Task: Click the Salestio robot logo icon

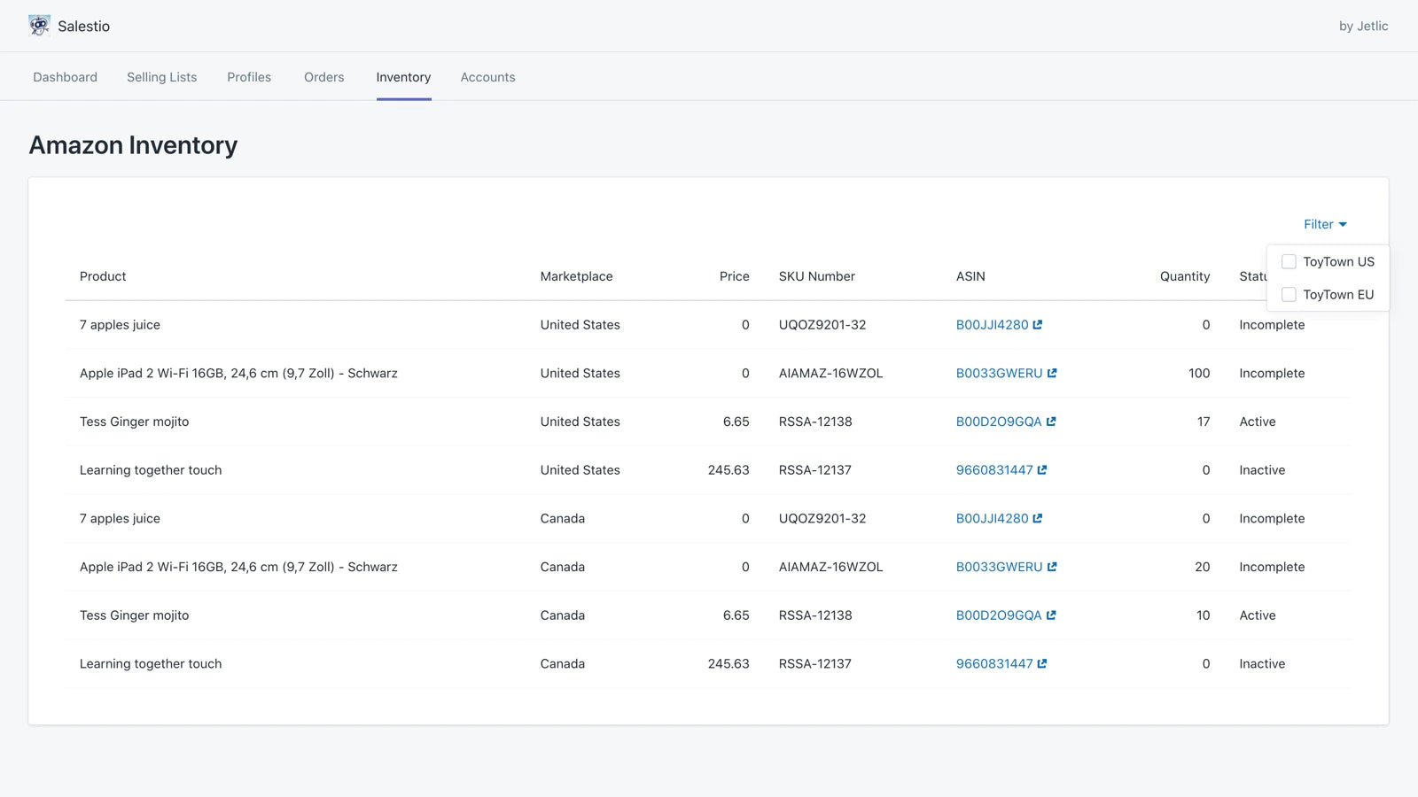Action: (39, 26)
